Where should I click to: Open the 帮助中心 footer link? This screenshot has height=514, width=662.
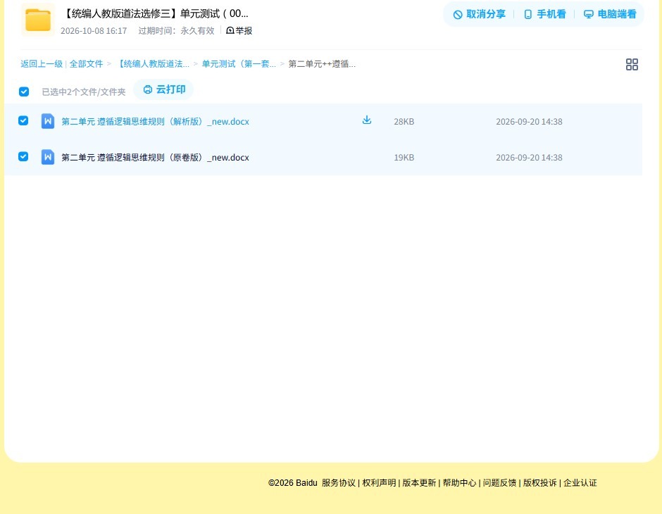tap(459, 483)
